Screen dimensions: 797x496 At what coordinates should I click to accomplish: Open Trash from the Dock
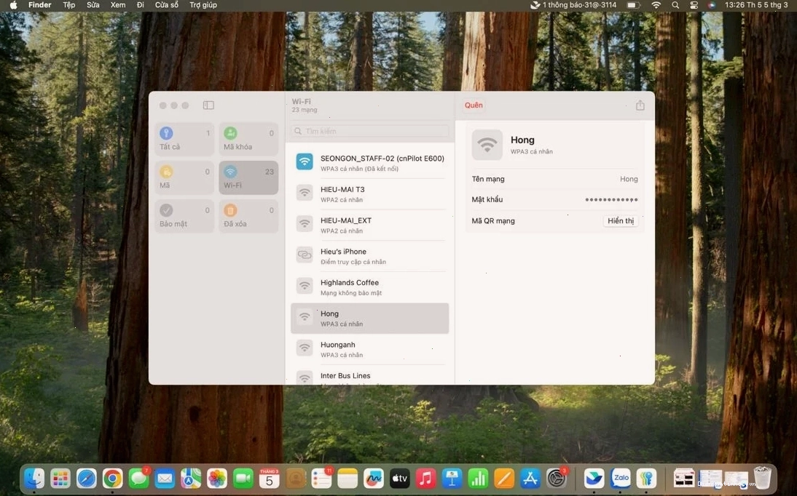[x=763, y=479]
